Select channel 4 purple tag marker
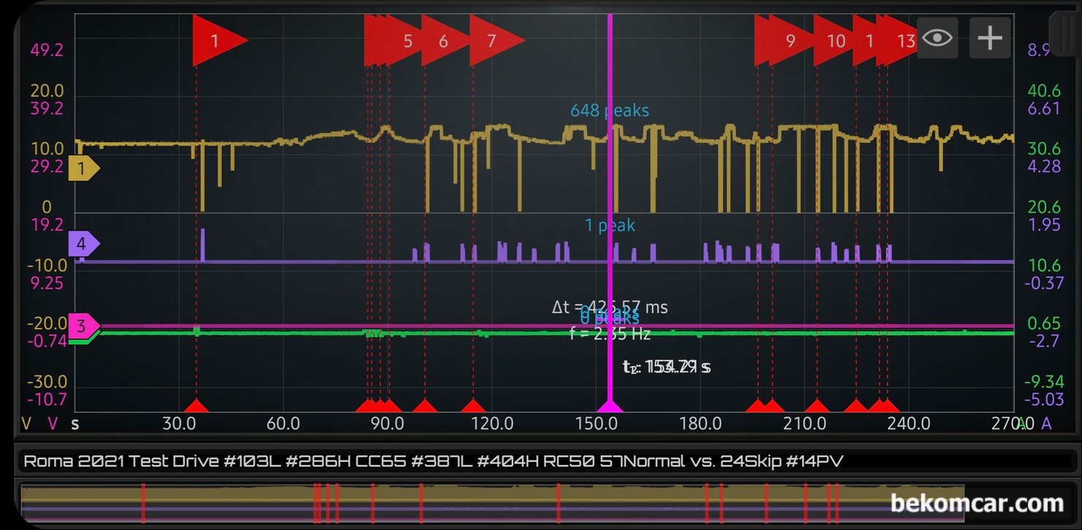 click(x=83, y=243)
